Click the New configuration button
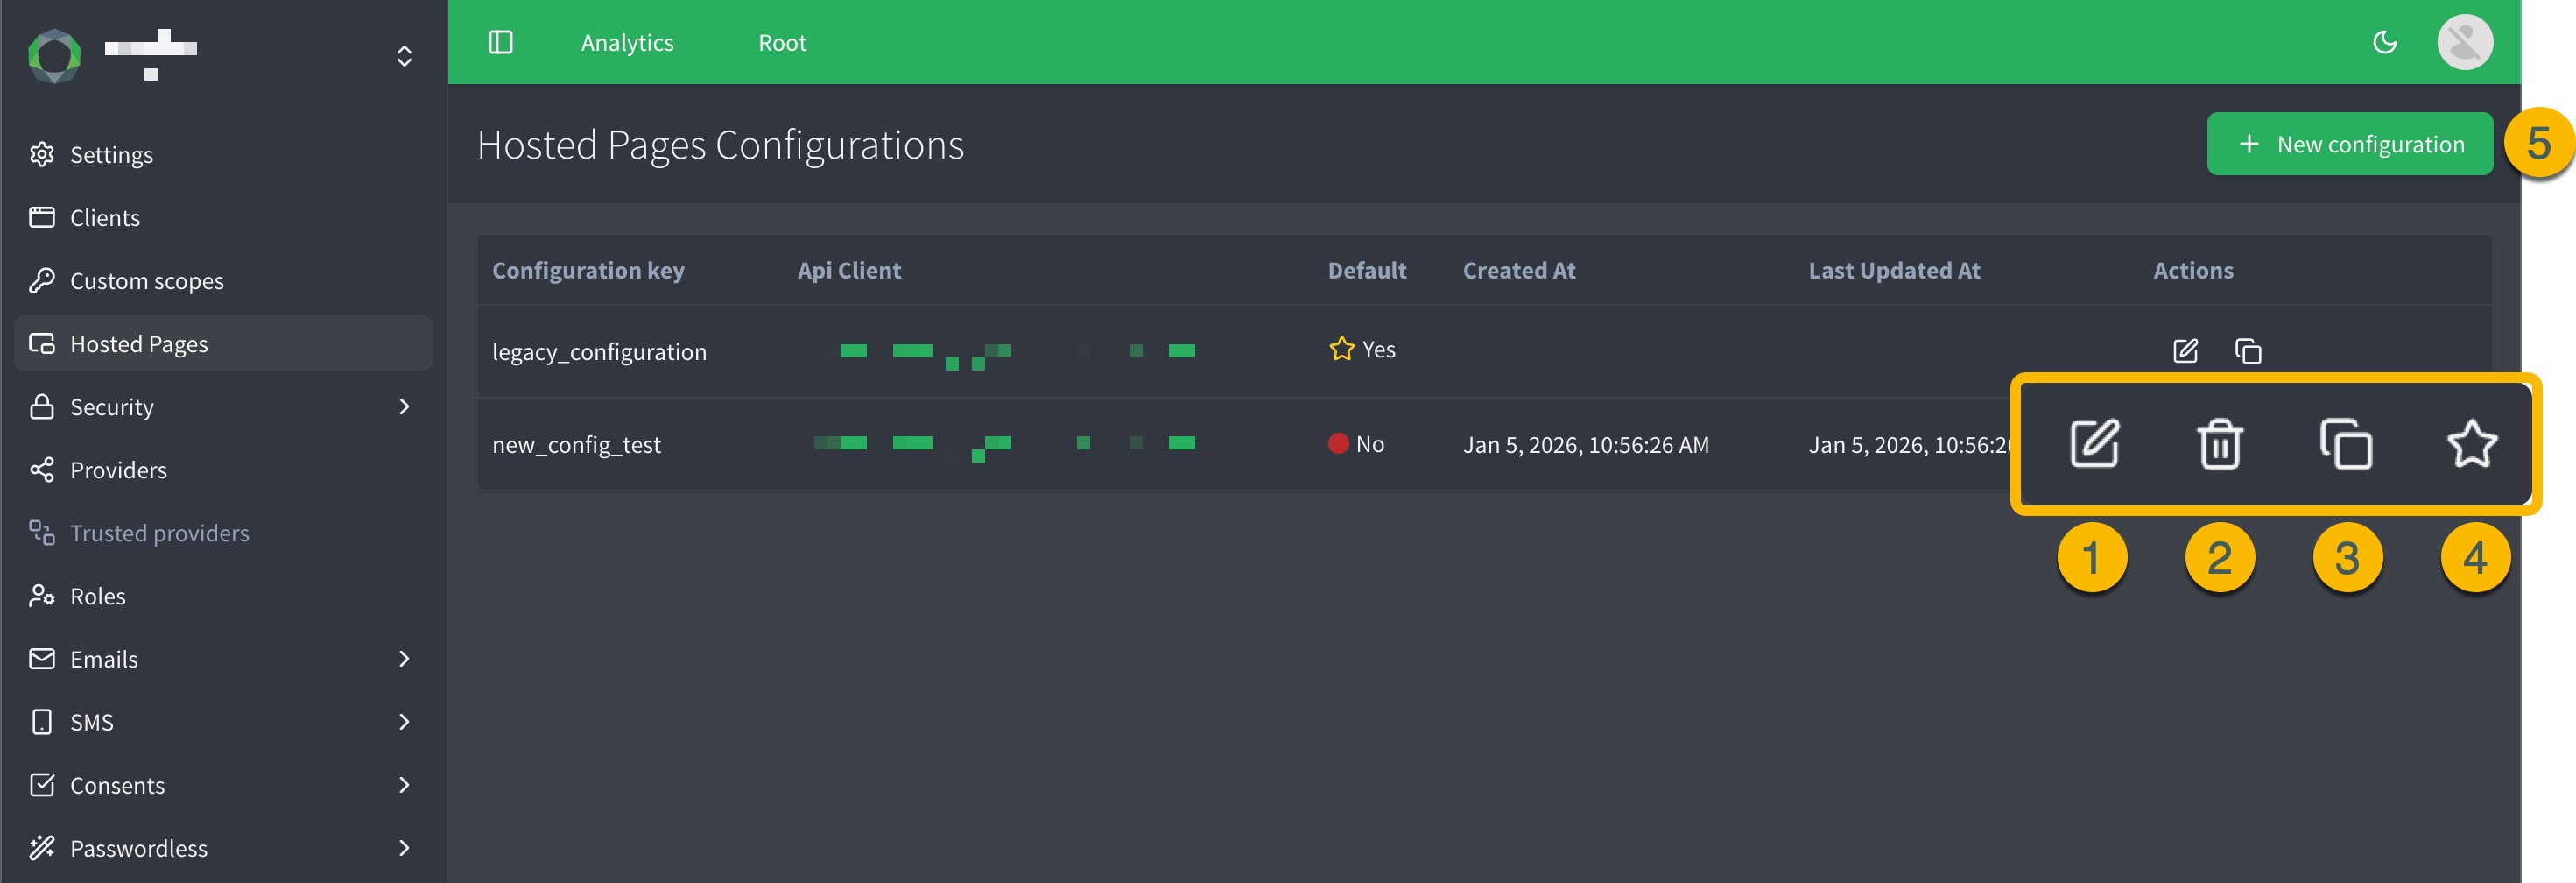The image size is (2576, 883). [x=2350, y=143]
